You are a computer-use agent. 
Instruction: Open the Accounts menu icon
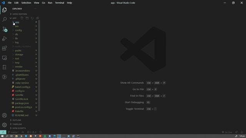click(4, 115)
